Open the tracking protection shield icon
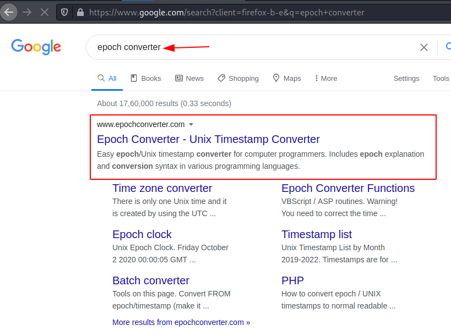 pyautogui.click(x=64, y=12)
